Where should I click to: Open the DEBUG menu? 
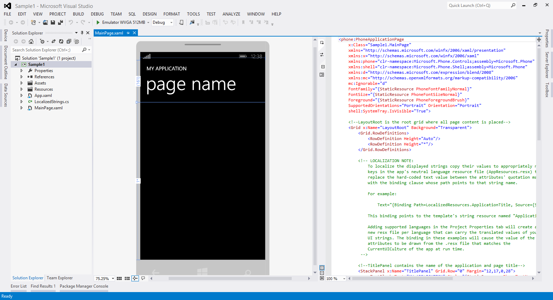coord(97,14)
